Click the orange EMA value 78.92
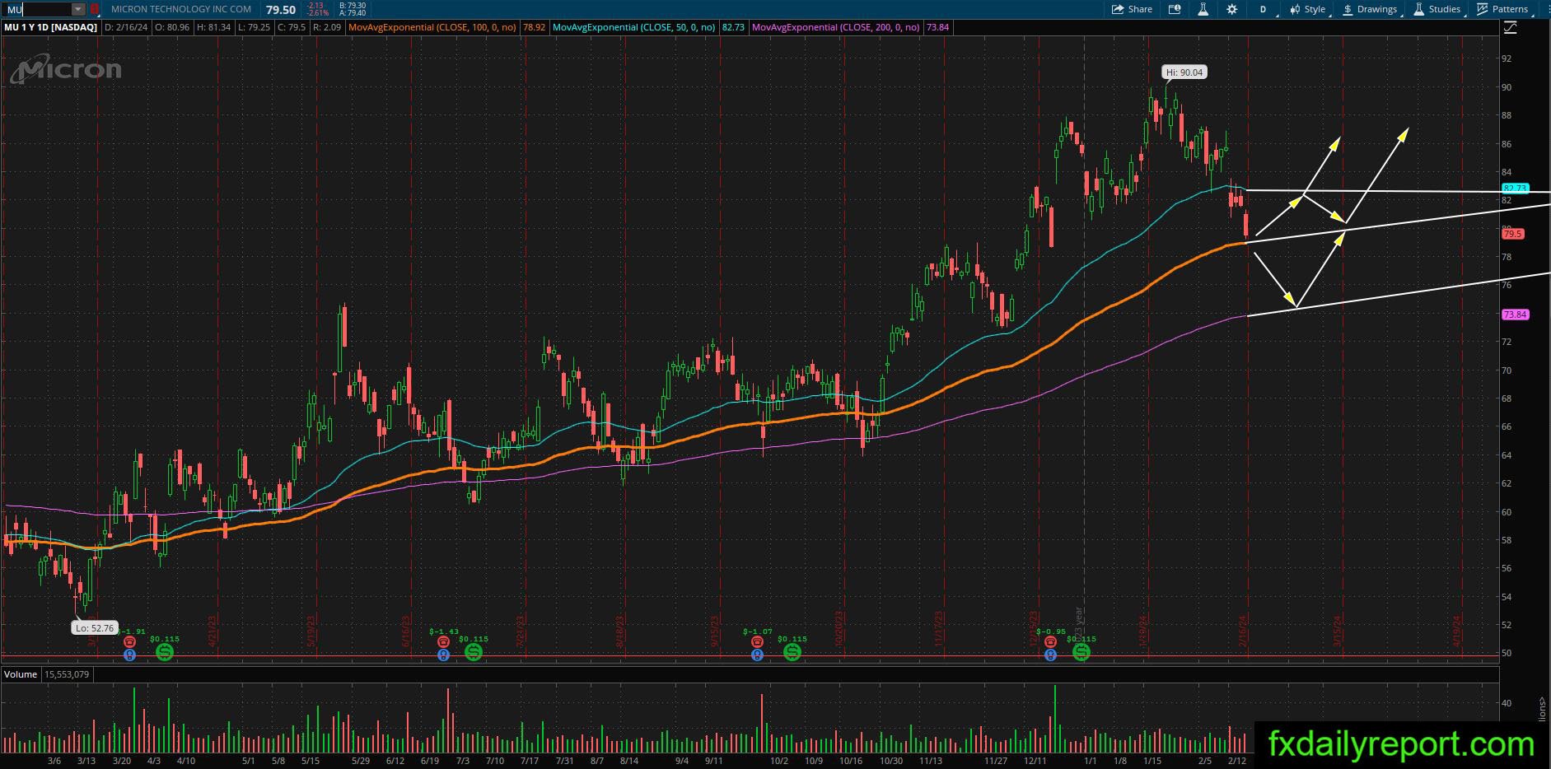This screenshot has height=769, width=1551. click(x=534, y=27)
